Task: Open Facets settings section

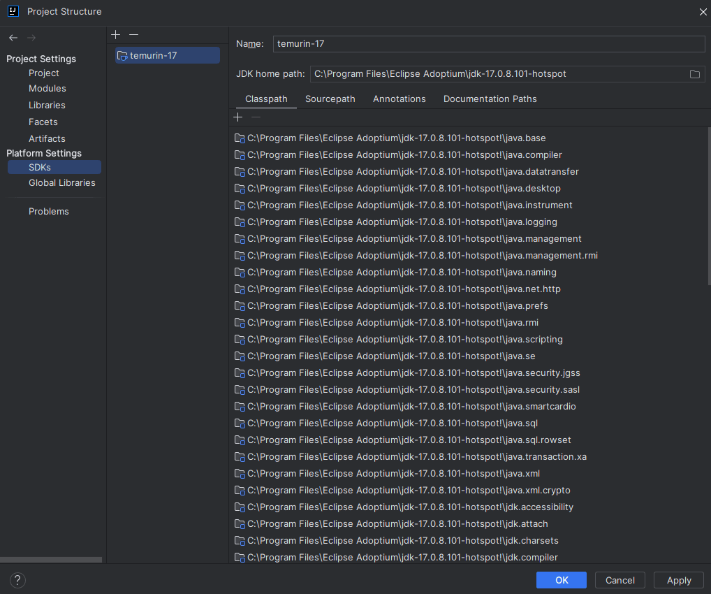Action: coord(43,122)
